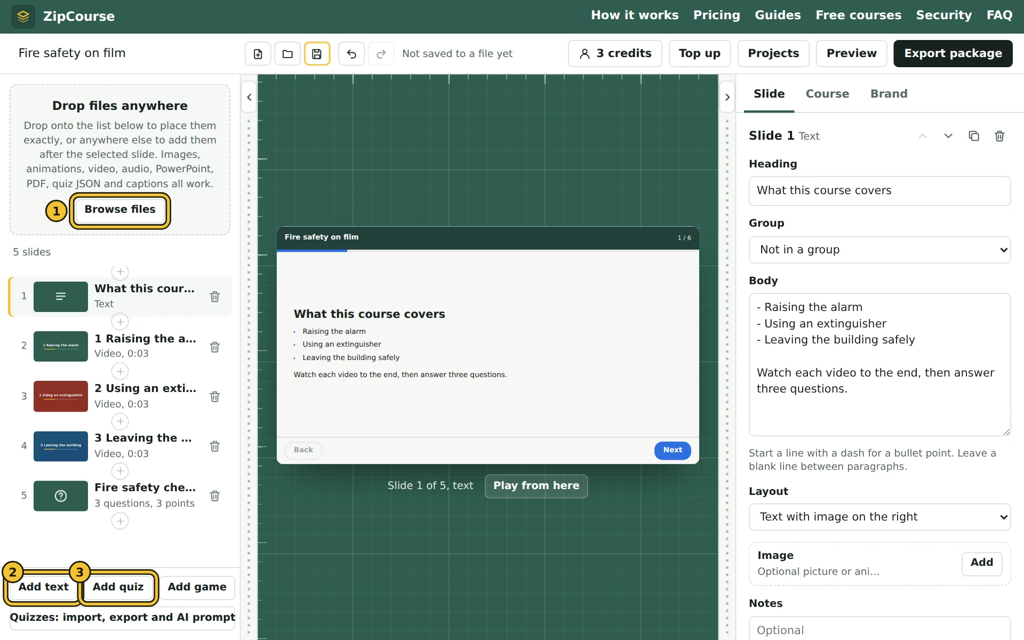Insert a slide above slide 1 with plus
This screenshot has height=640, width=1024.
coord(120,272)
